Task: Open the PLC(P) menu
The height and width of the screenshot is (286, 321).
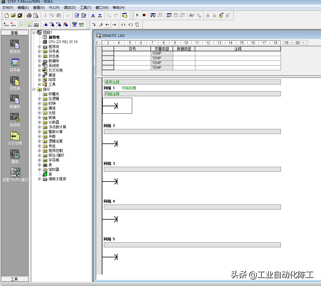Action: click(x=54, y=7)
